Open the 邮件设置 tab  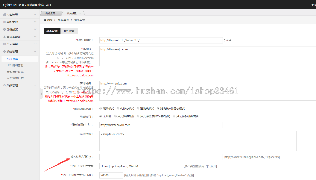pyautogui.click(x=69, y=31)
